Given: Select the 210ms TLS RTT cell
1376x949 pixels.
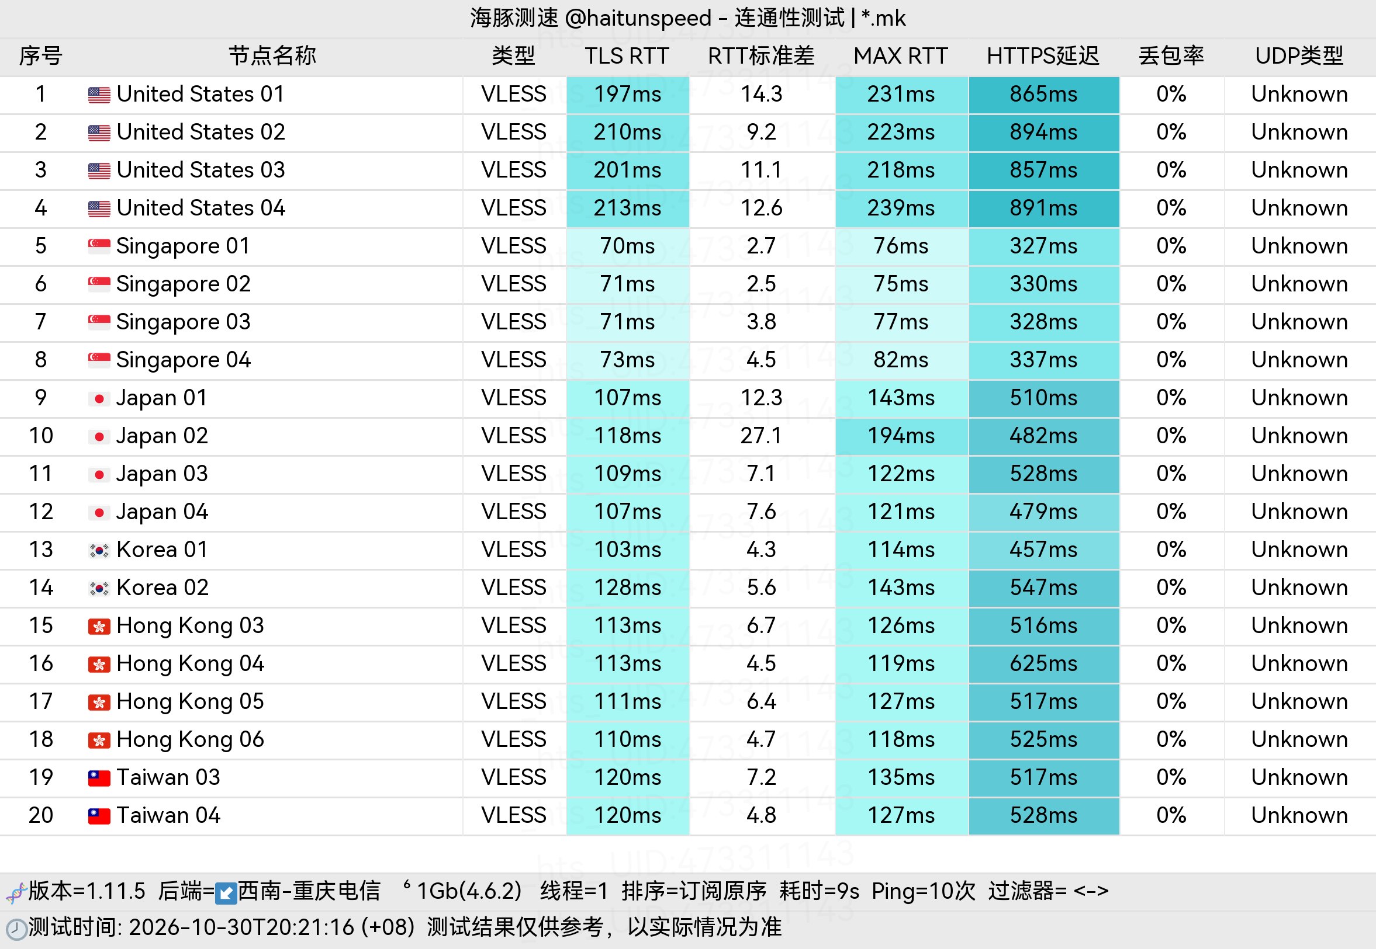Looking at the screenshot, I should (627, 132).
